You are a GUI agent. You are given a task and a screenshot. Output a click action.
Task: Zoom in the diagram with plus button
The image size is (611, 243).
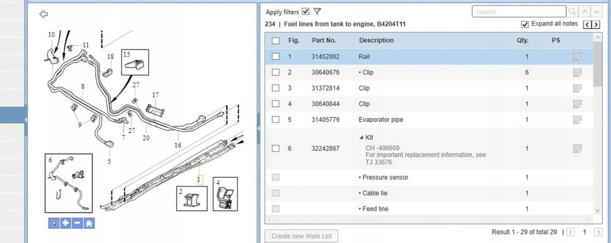tap(66, 223)
